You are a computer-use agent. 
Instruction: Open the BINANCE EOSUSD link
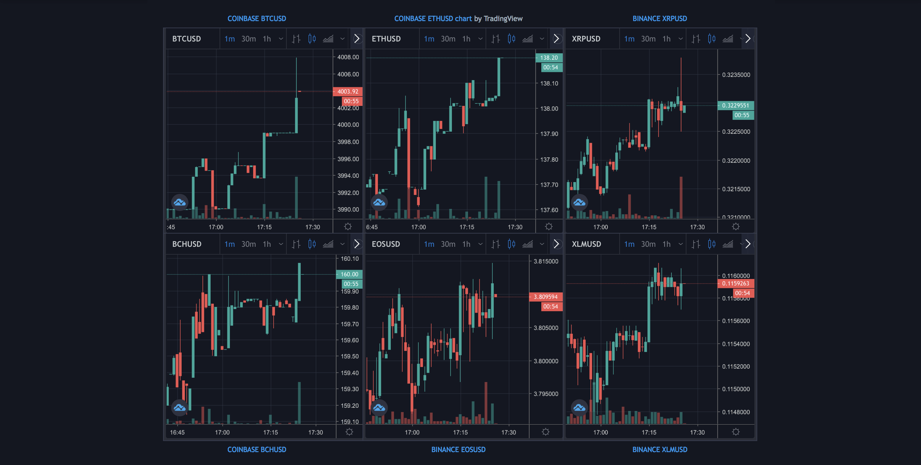coord(458,450)
